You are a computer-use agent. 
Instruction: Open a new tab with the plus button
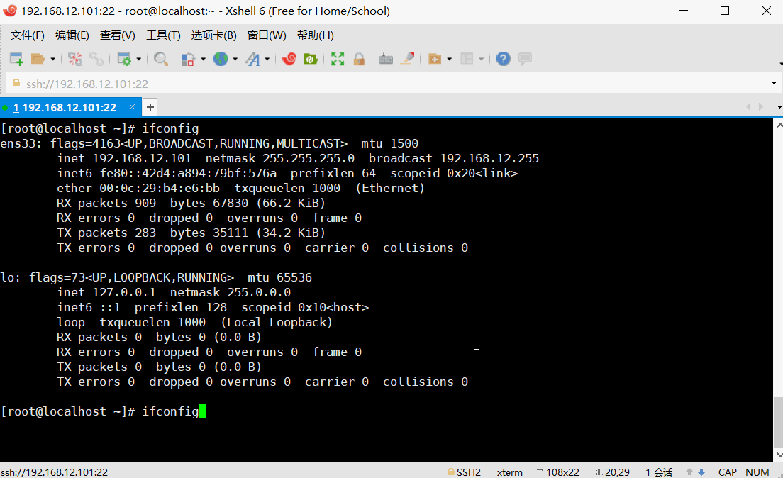click(x=150, y=107)
